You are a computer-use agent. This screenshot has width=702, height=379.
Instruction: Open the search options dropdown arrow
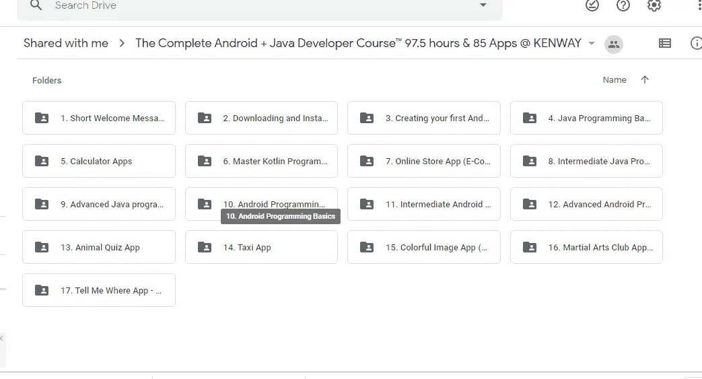click(483, 5)
